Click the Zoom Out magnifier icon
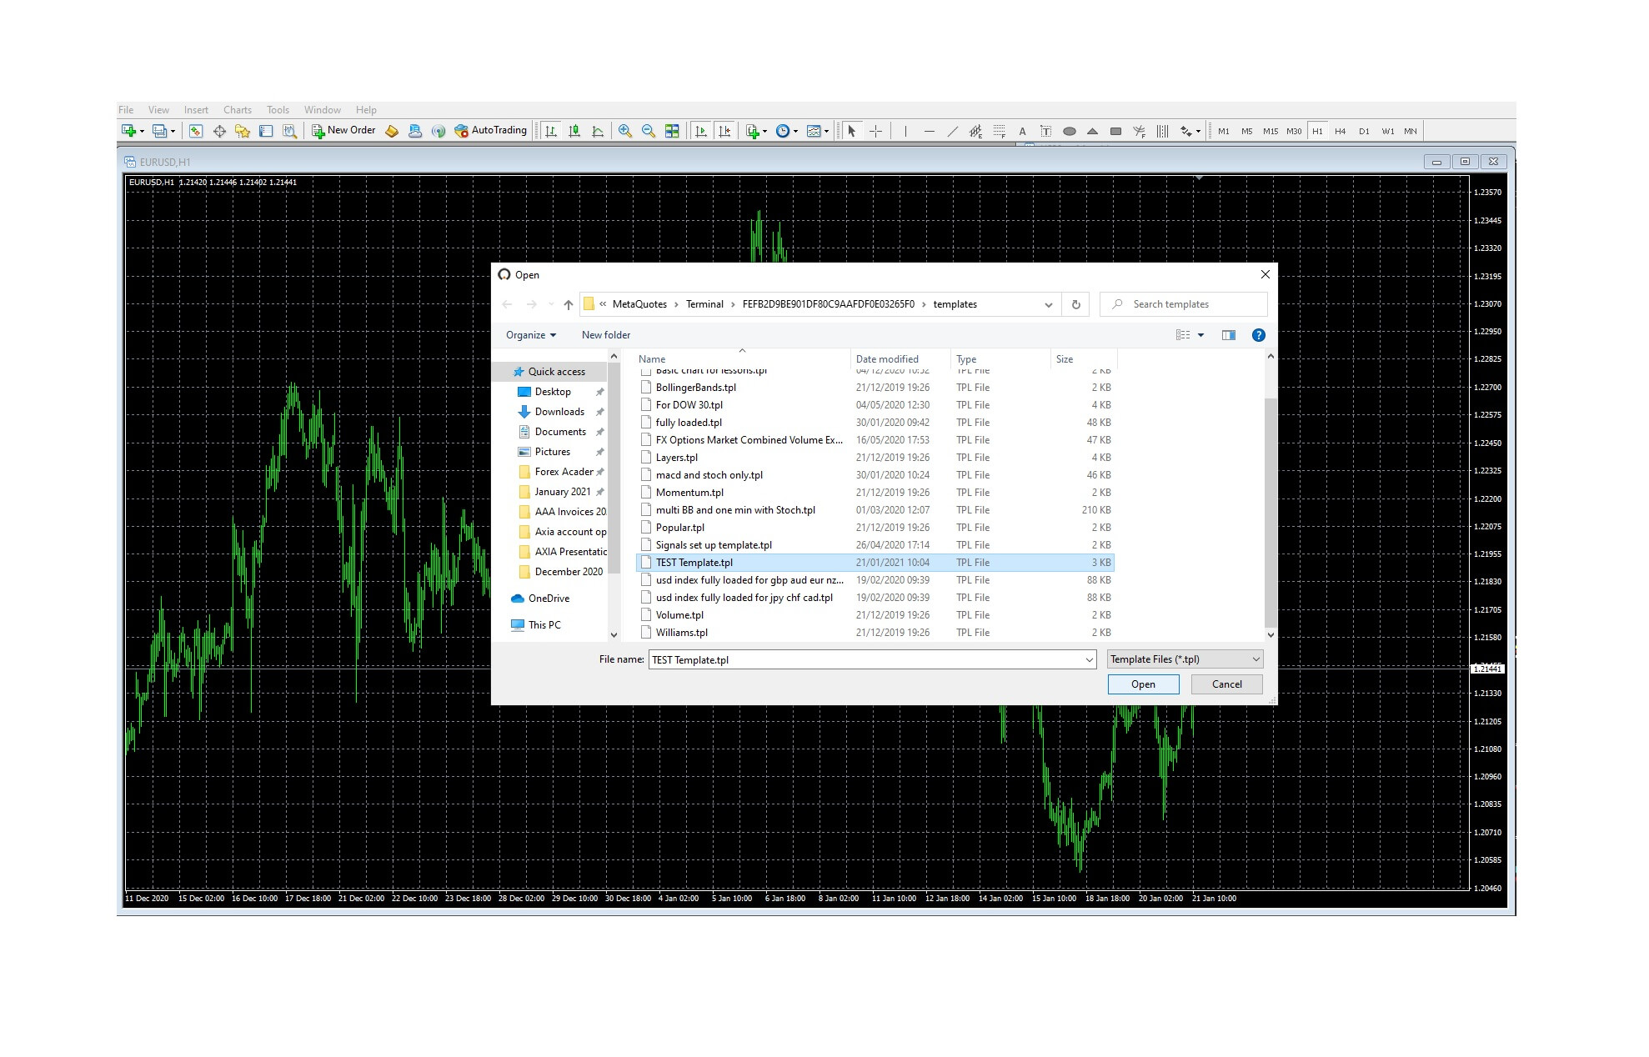 point(649,131)
